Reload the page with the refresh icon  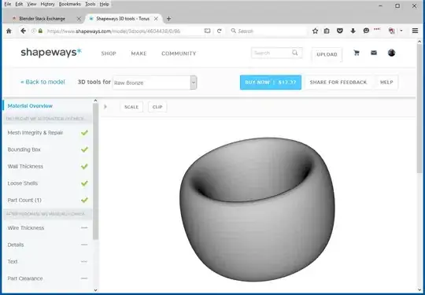[220, 31]
